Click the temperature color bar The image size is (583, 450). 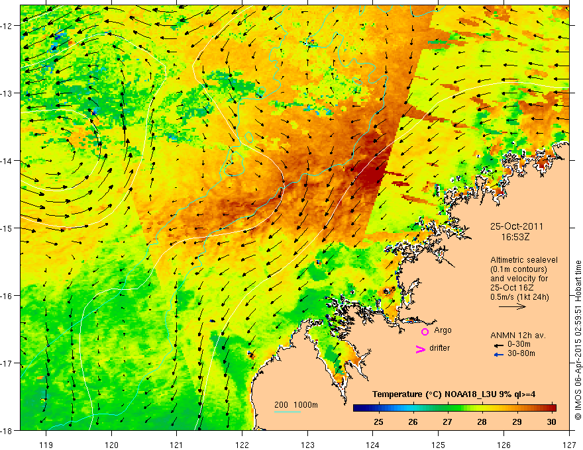(454, 408)
